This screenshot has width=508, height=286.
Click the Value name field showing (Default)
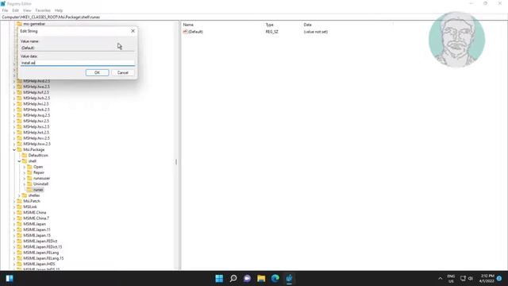[78, 48]
